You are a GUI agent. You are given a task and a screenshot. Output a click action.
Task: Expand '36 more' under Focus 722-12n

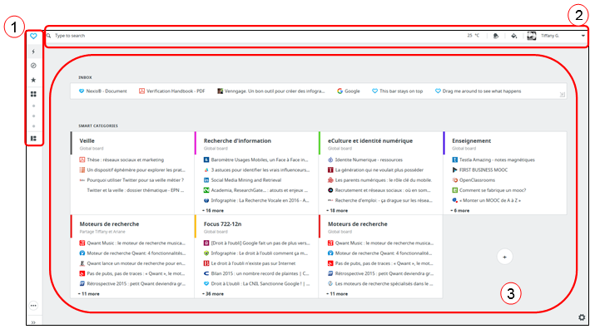coord(213,294)
